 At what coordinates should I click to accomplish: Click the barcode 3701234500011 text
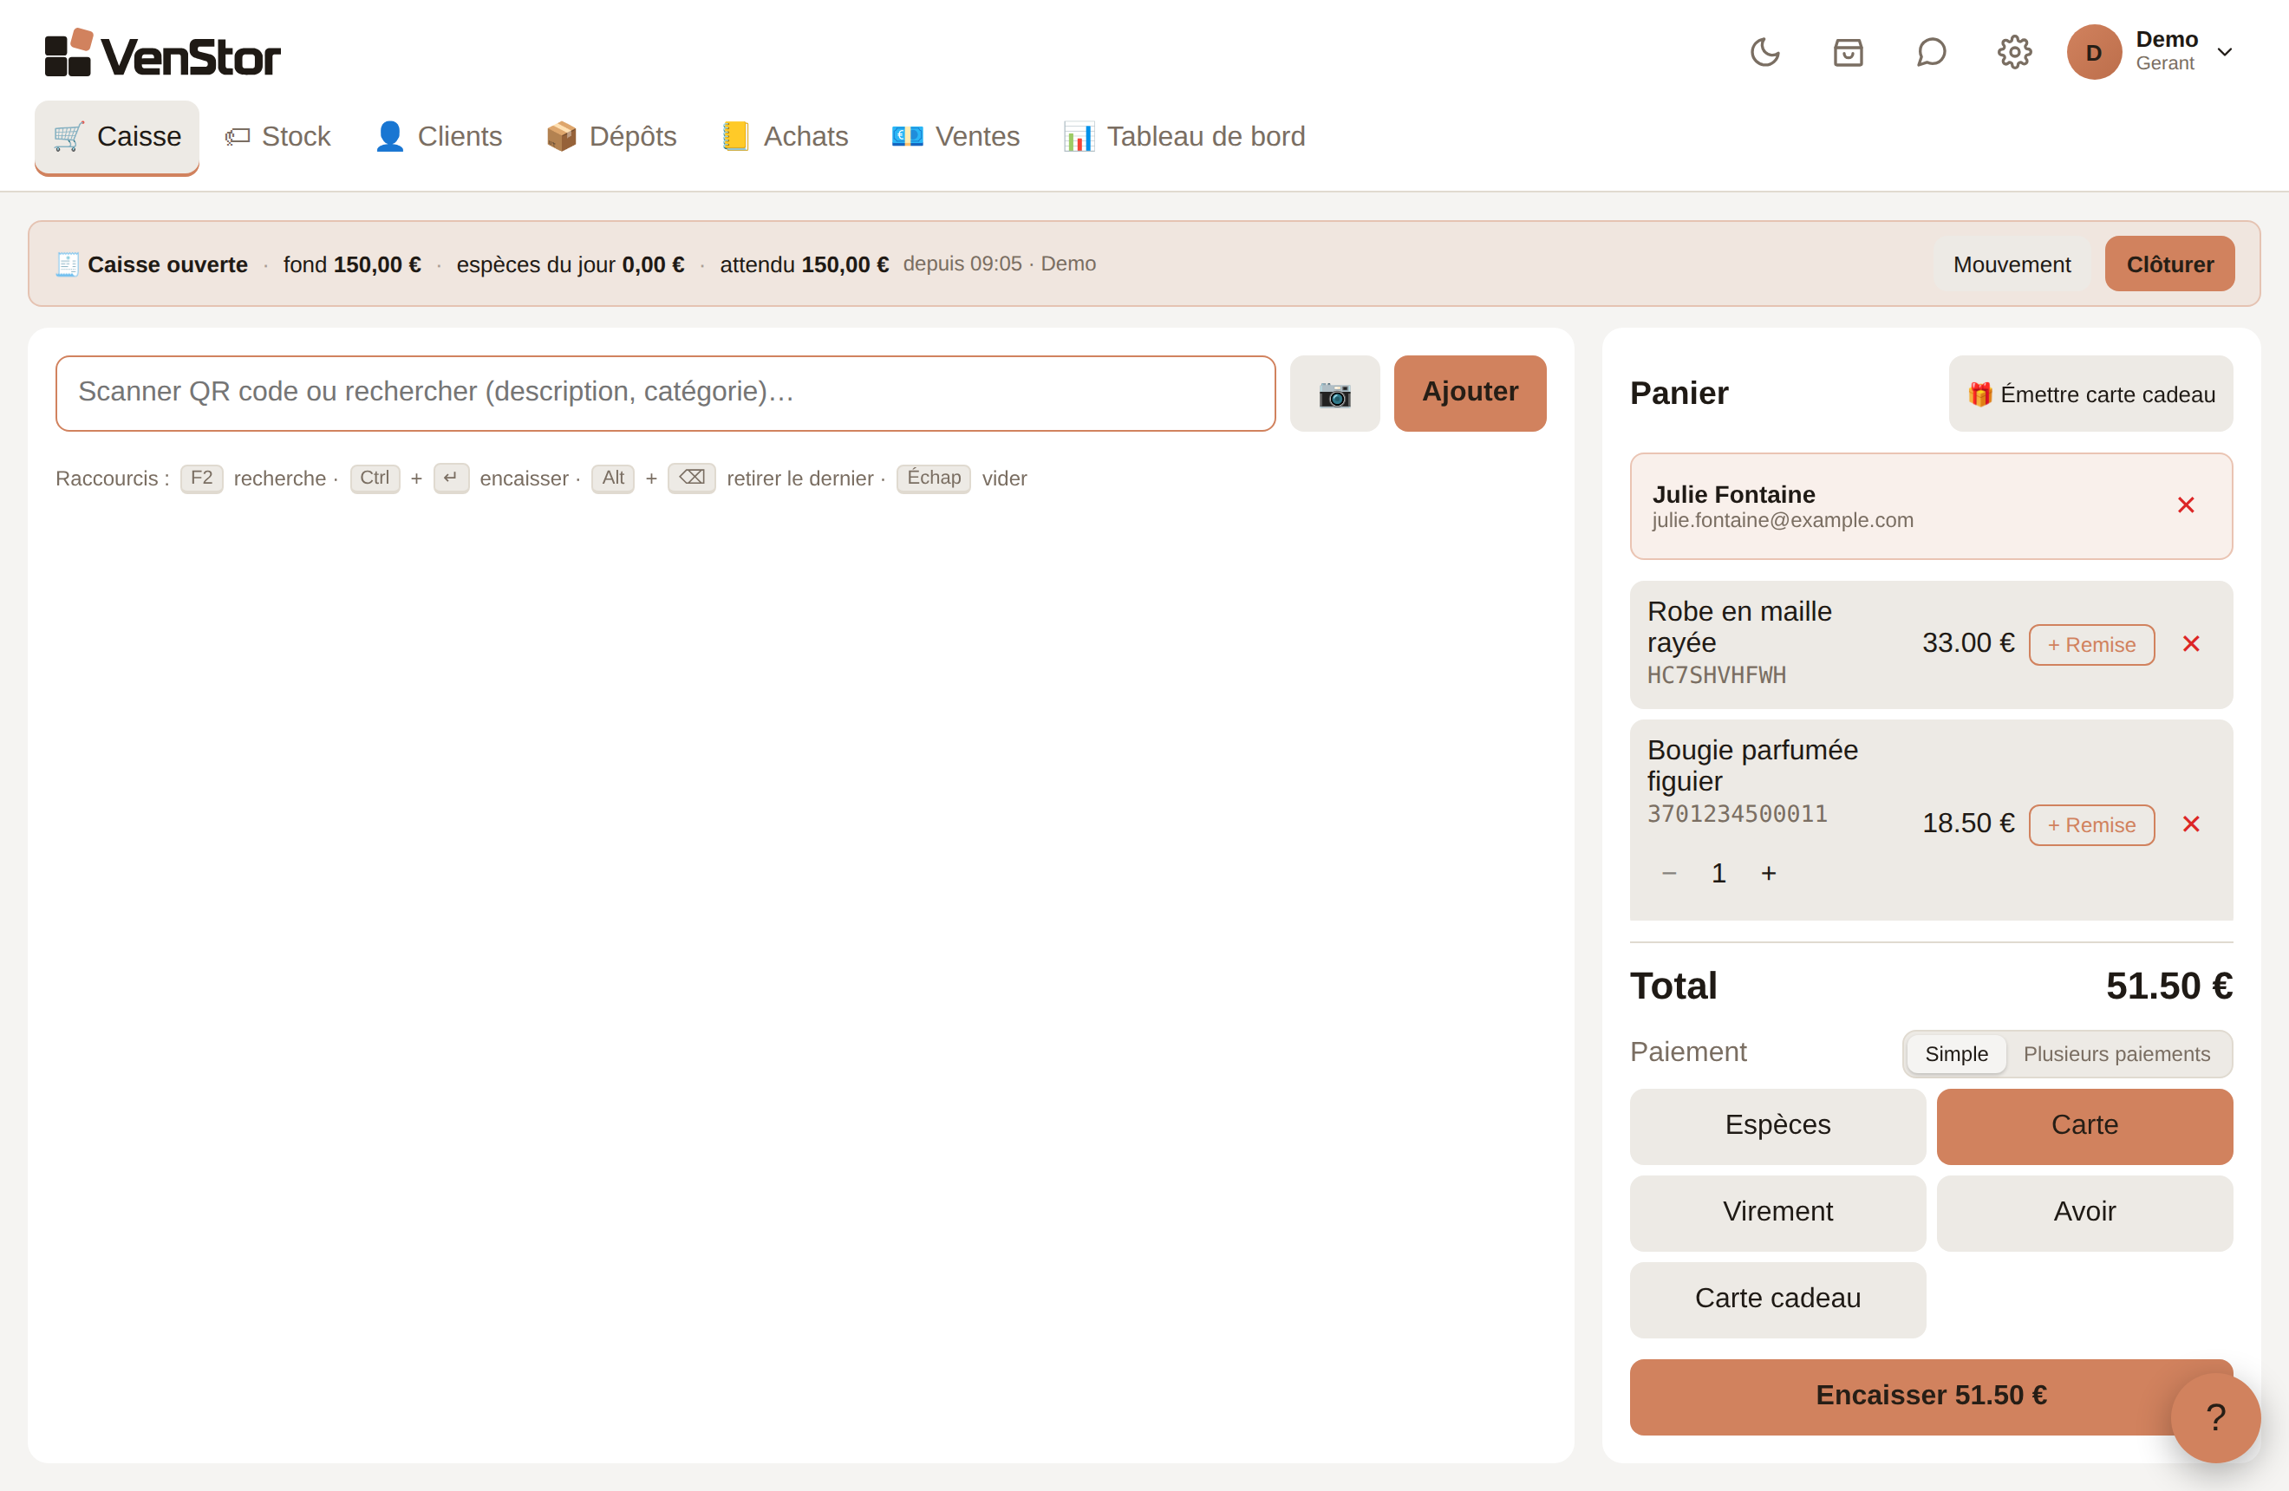(x=1737, y=814)
